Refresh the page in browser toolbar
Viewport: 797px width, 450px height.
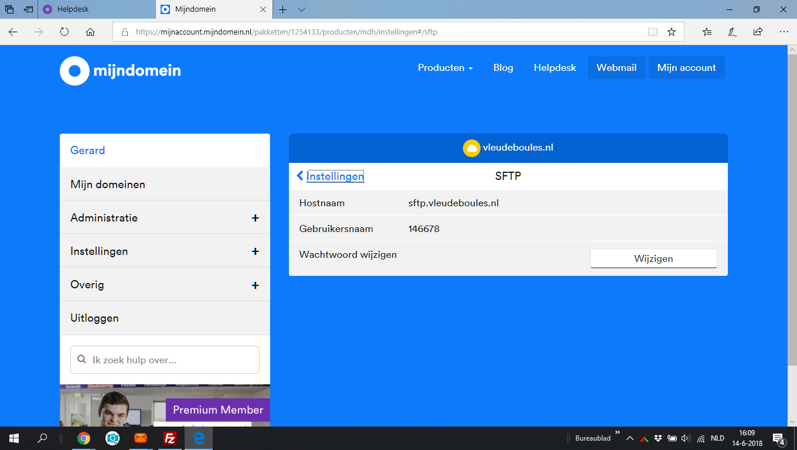64,32
